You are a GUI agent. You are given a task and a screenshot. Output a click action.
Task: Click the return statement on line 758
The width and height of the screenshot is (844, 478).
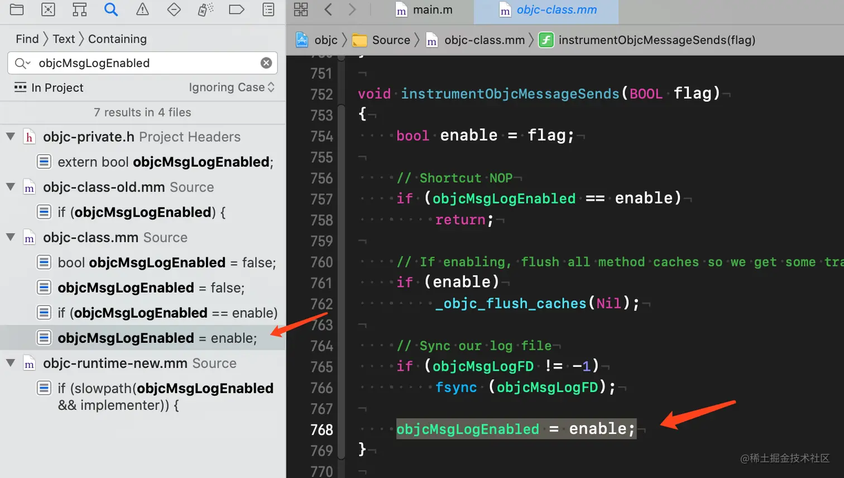(464, 219)
